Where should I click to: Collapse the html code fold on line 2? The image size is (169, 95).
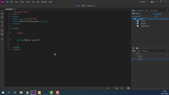(11, 14)
